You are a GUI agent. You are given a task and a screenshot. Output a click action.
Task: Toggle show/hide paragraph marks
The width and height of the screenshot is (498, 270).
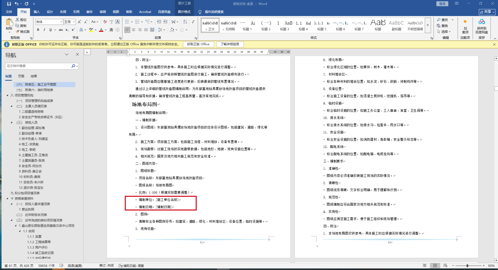pos(193,22)
